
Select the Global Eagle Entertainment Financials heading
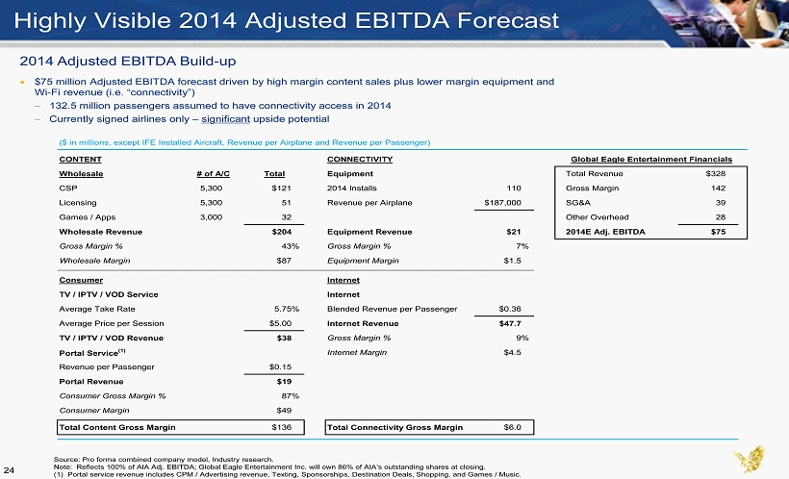[651, 159]
